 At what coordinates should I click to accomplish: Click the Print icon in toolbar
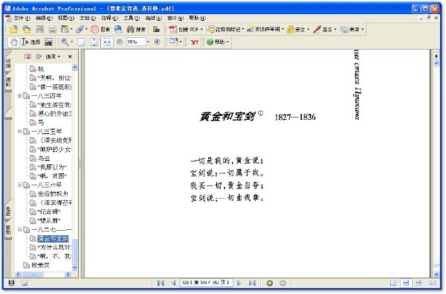click(x=52, y=29)
